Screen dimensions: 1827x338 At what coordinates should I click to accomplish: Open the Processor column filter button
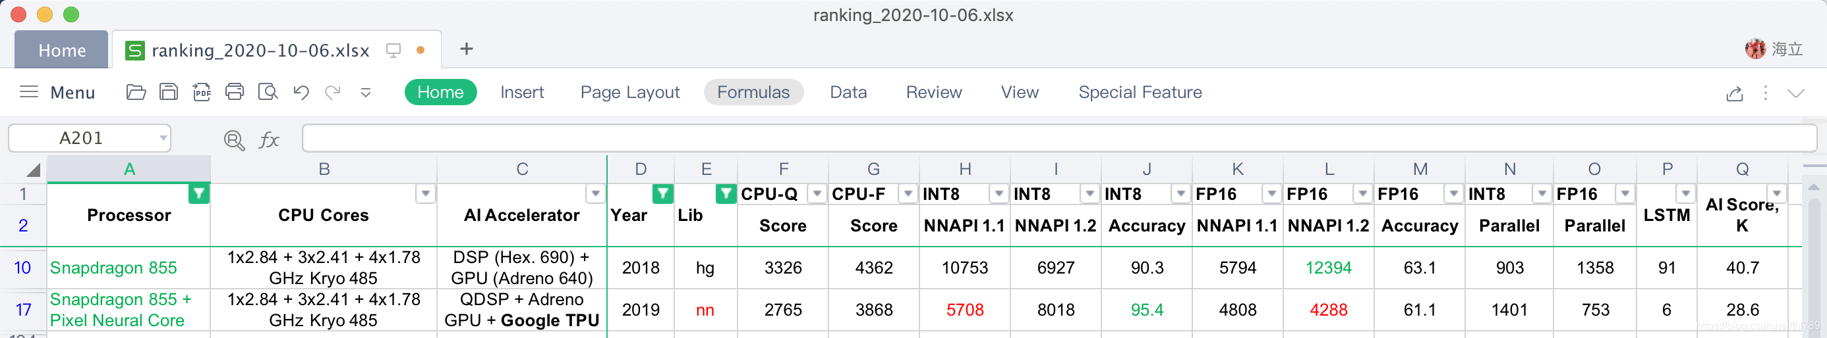tap(198, 194)
